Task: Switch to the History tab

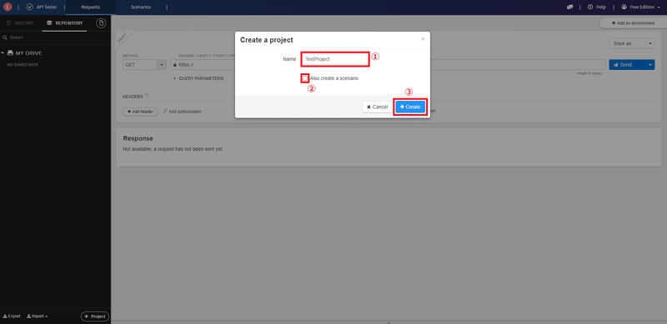Action: [x=20, y=23]
